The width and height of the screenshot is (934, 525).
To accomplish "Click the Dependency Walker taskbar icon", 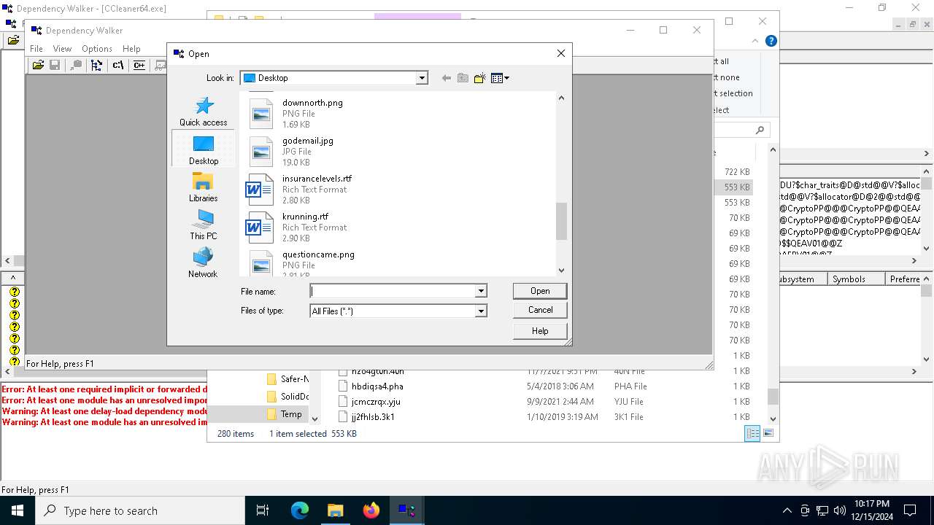I will (x=406, y=510).
